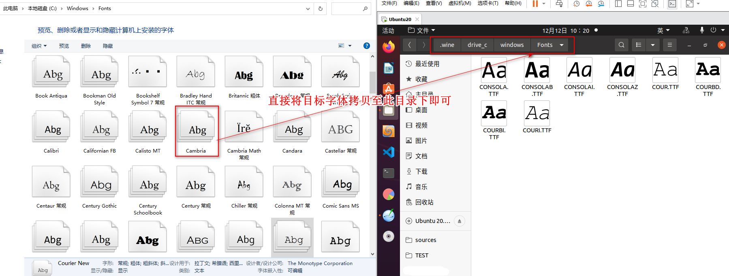Toggle the VMware thumbnail bar view
Screen dimensions: 729x276
(631, 4)
